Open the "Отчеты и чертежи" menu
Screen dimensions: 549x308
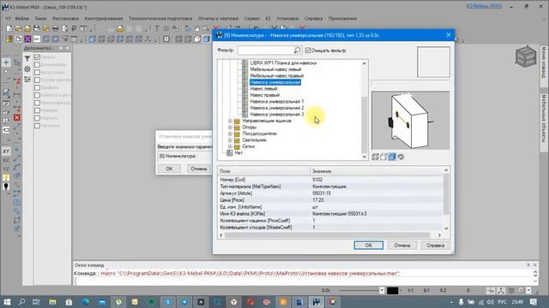[218, 19]
